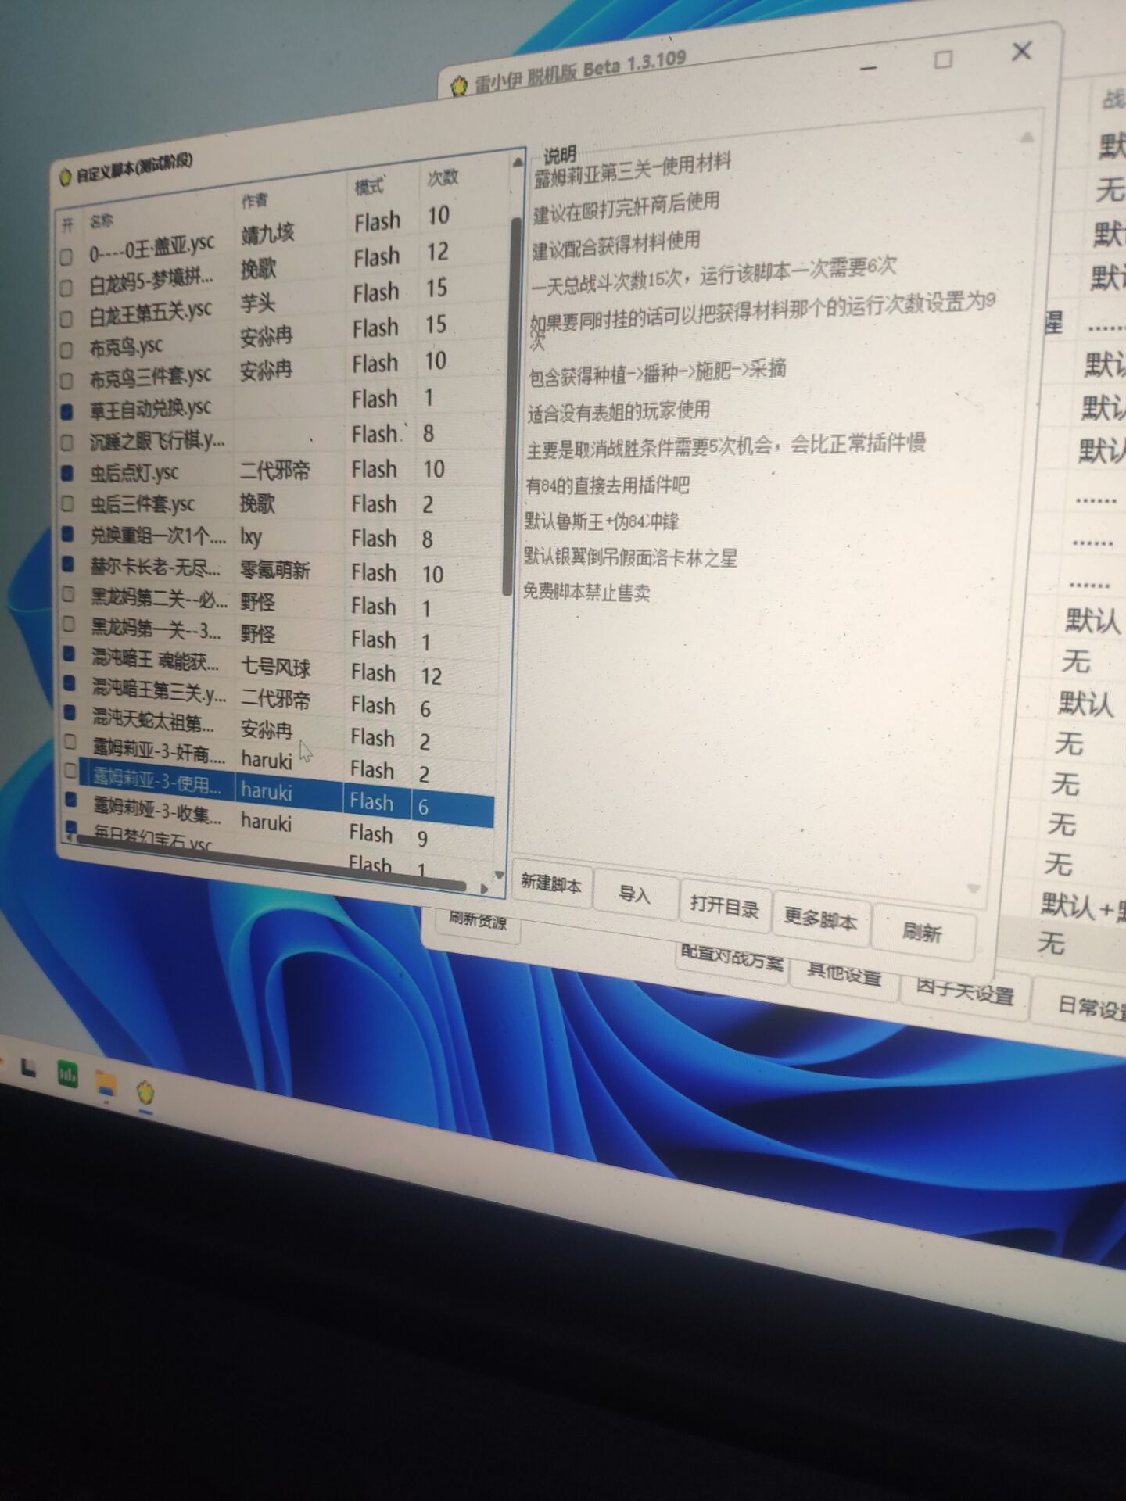Open File Explorer from the taskbar
1126x1501 pixels.
click(x=106, y=1084)
